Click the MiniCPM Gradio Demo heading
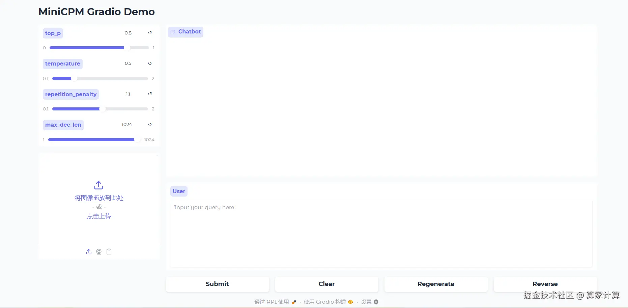This screenshot has width=628, height=308. 96,12
